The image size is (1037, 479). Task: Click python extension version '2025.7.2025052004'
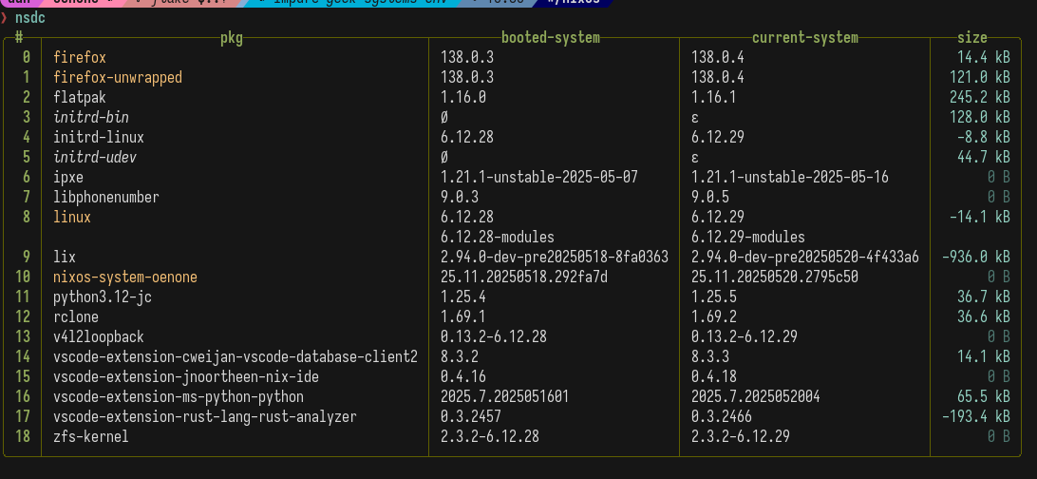[755, 396]
